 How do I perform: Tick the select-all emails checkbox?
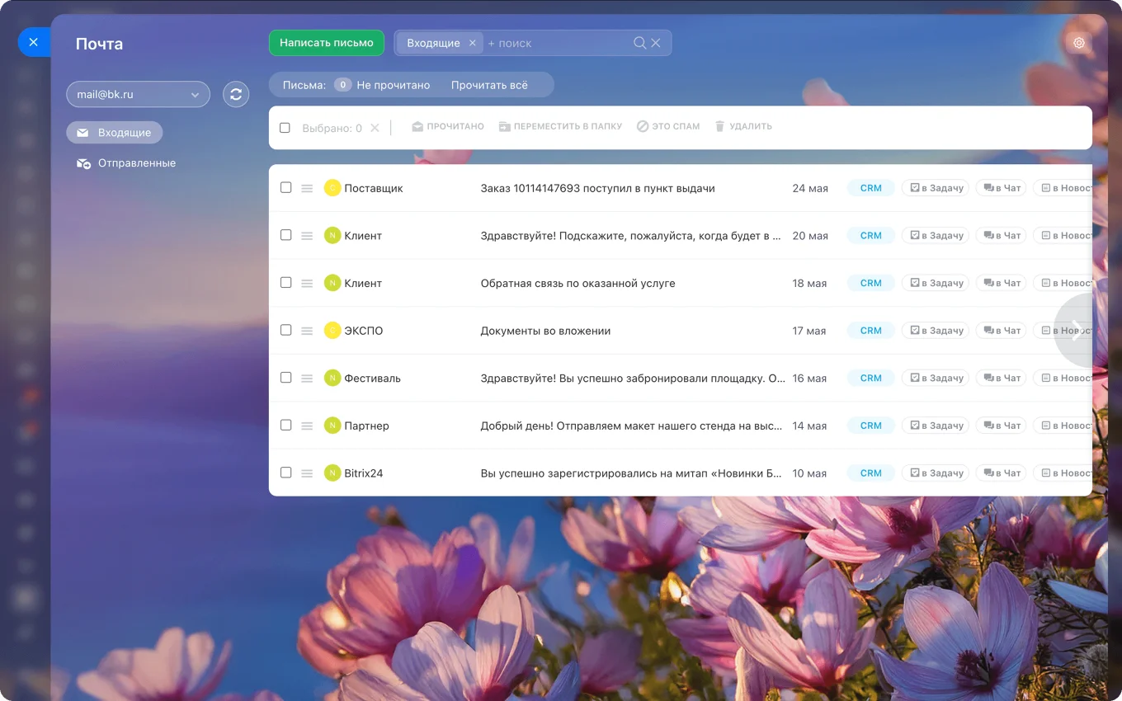coord(285,128)
